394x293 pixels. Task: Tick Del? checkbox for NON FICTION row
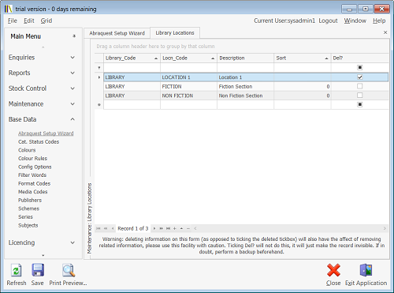[360, 96]
